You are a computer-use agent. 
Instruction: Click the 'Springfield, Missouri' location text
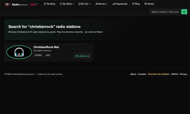pos(42,51)
